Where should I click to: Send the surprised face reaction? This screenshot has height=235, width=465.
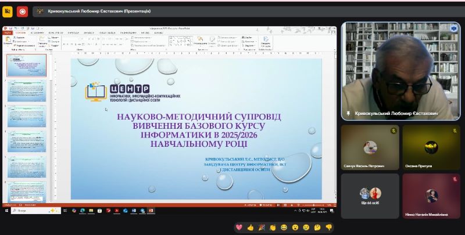[295, 227]
